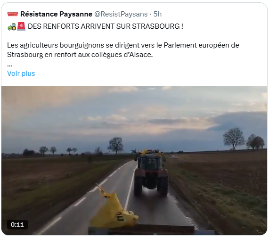Click the tweet body mentioning Parlement européen
269x237 pixels.
pyautogui.click(x=123, y=50)
